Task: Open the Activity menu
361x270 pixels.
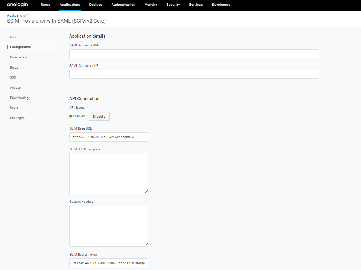Action: click(x=151, y=5)
